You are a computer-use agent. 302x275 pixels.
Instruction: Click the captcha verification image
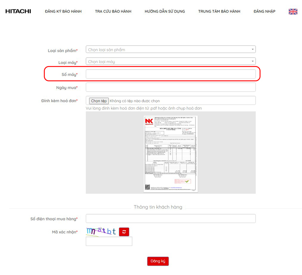click(101, 231)
